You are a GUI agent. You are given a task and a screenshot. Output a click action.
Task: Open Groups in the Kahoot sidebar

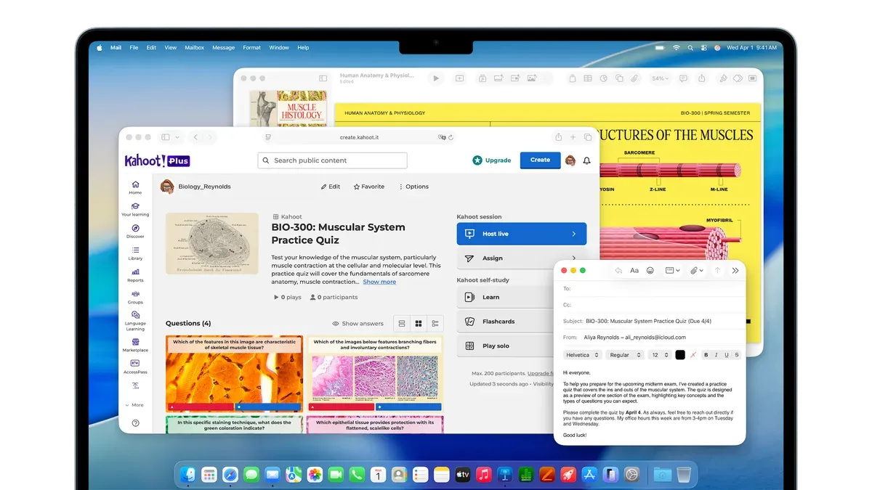(135, 297)
